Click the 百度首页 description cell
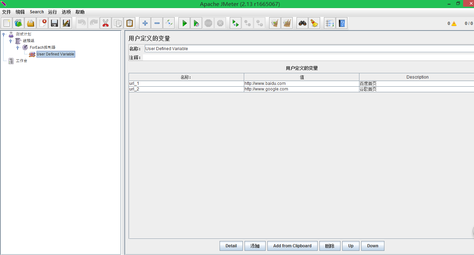 (417, 83)
